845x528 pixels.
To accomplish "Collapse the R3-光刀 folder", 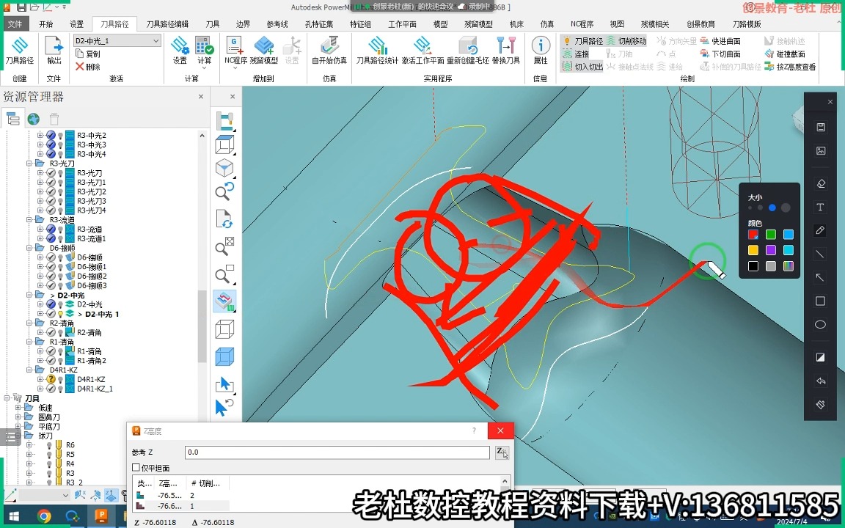I will click(x=29, y=164).
